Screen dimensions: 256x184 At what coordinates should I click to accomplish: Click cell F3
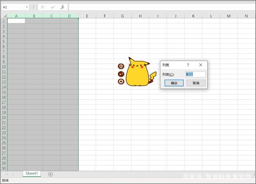[x=105, y=31]
